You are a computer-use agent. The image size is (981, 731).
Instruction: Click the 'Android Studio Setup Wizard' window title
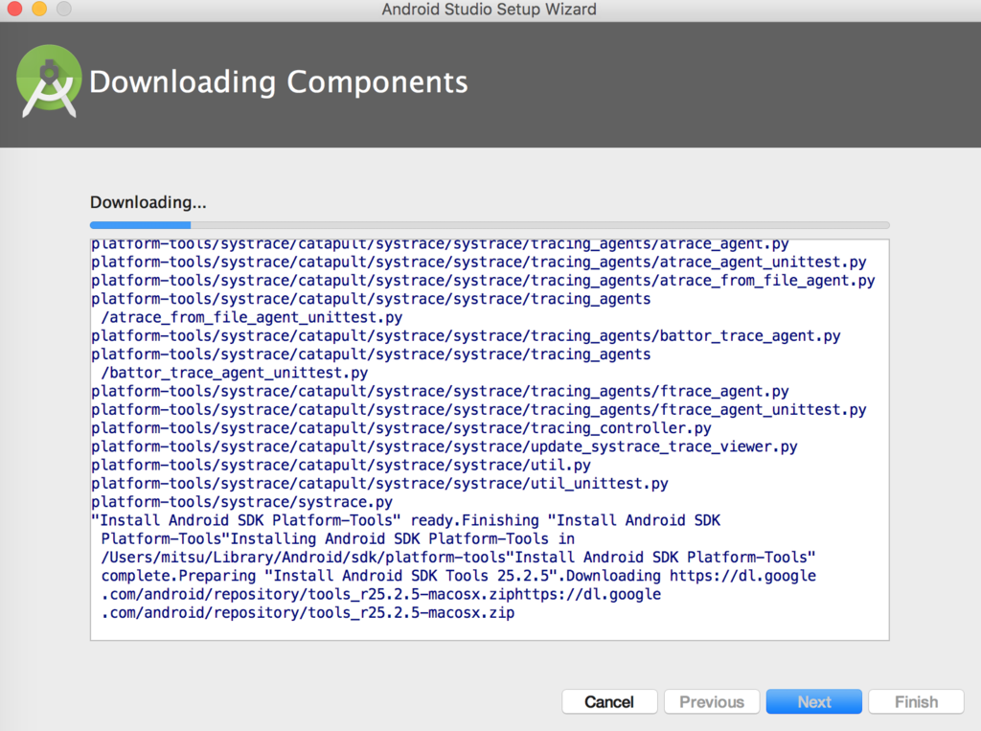pyautogui.click(x=490, y=10)
